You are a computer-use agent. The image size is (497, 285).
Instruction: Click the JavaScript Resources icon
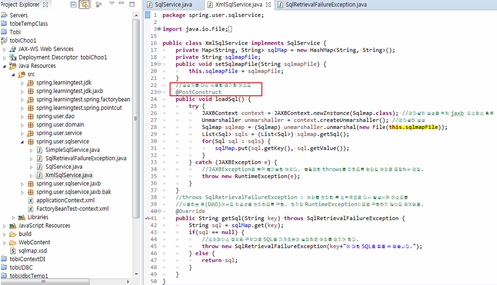pos(13,225)
